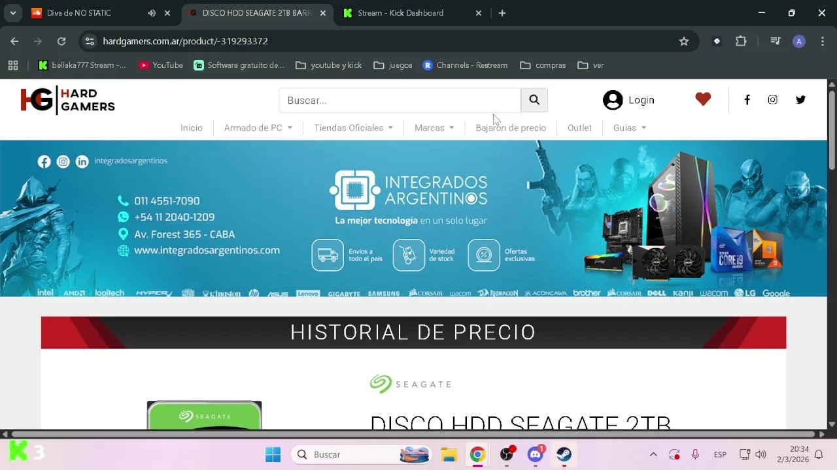The height and width of the screenshot is (470, 837).
Task: Open Hard Gamers Instagram icon in header
Action: point(772,100)
